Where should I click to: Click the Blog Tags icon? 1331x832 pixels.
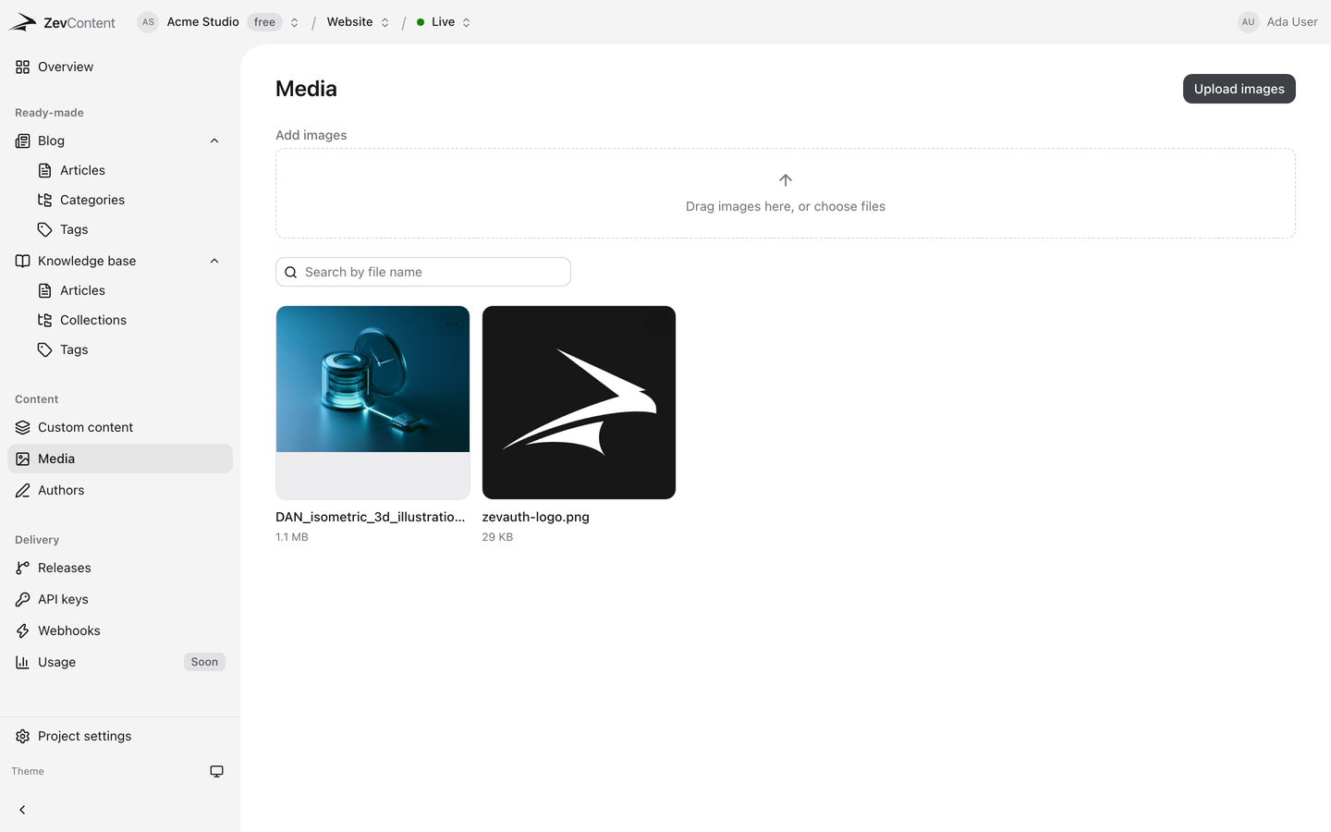pyautogui.click(x=44, y=229)
